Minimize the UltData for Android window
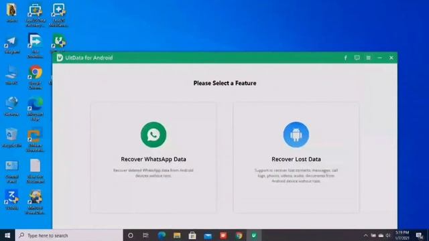The height and width of the screenshot is (241, 429). tap(380, 58)
